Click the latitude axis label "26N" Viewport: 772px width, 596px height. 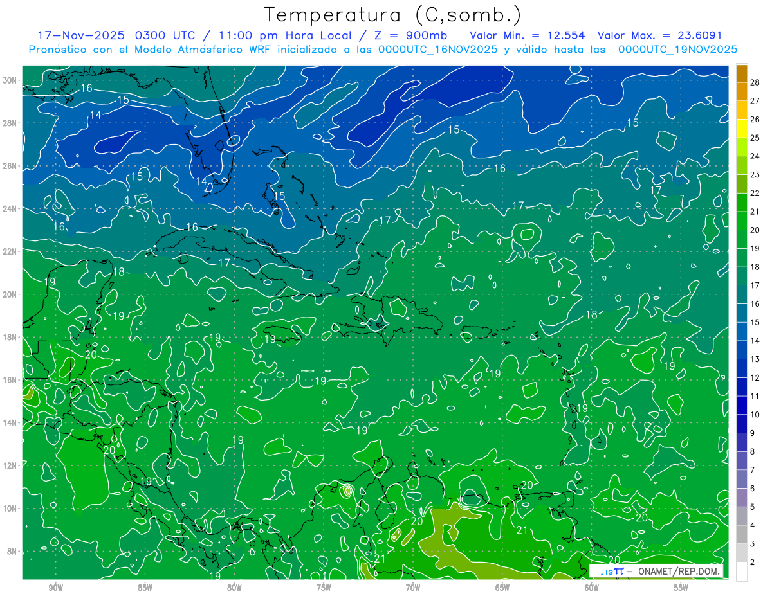tap(10, 166)
